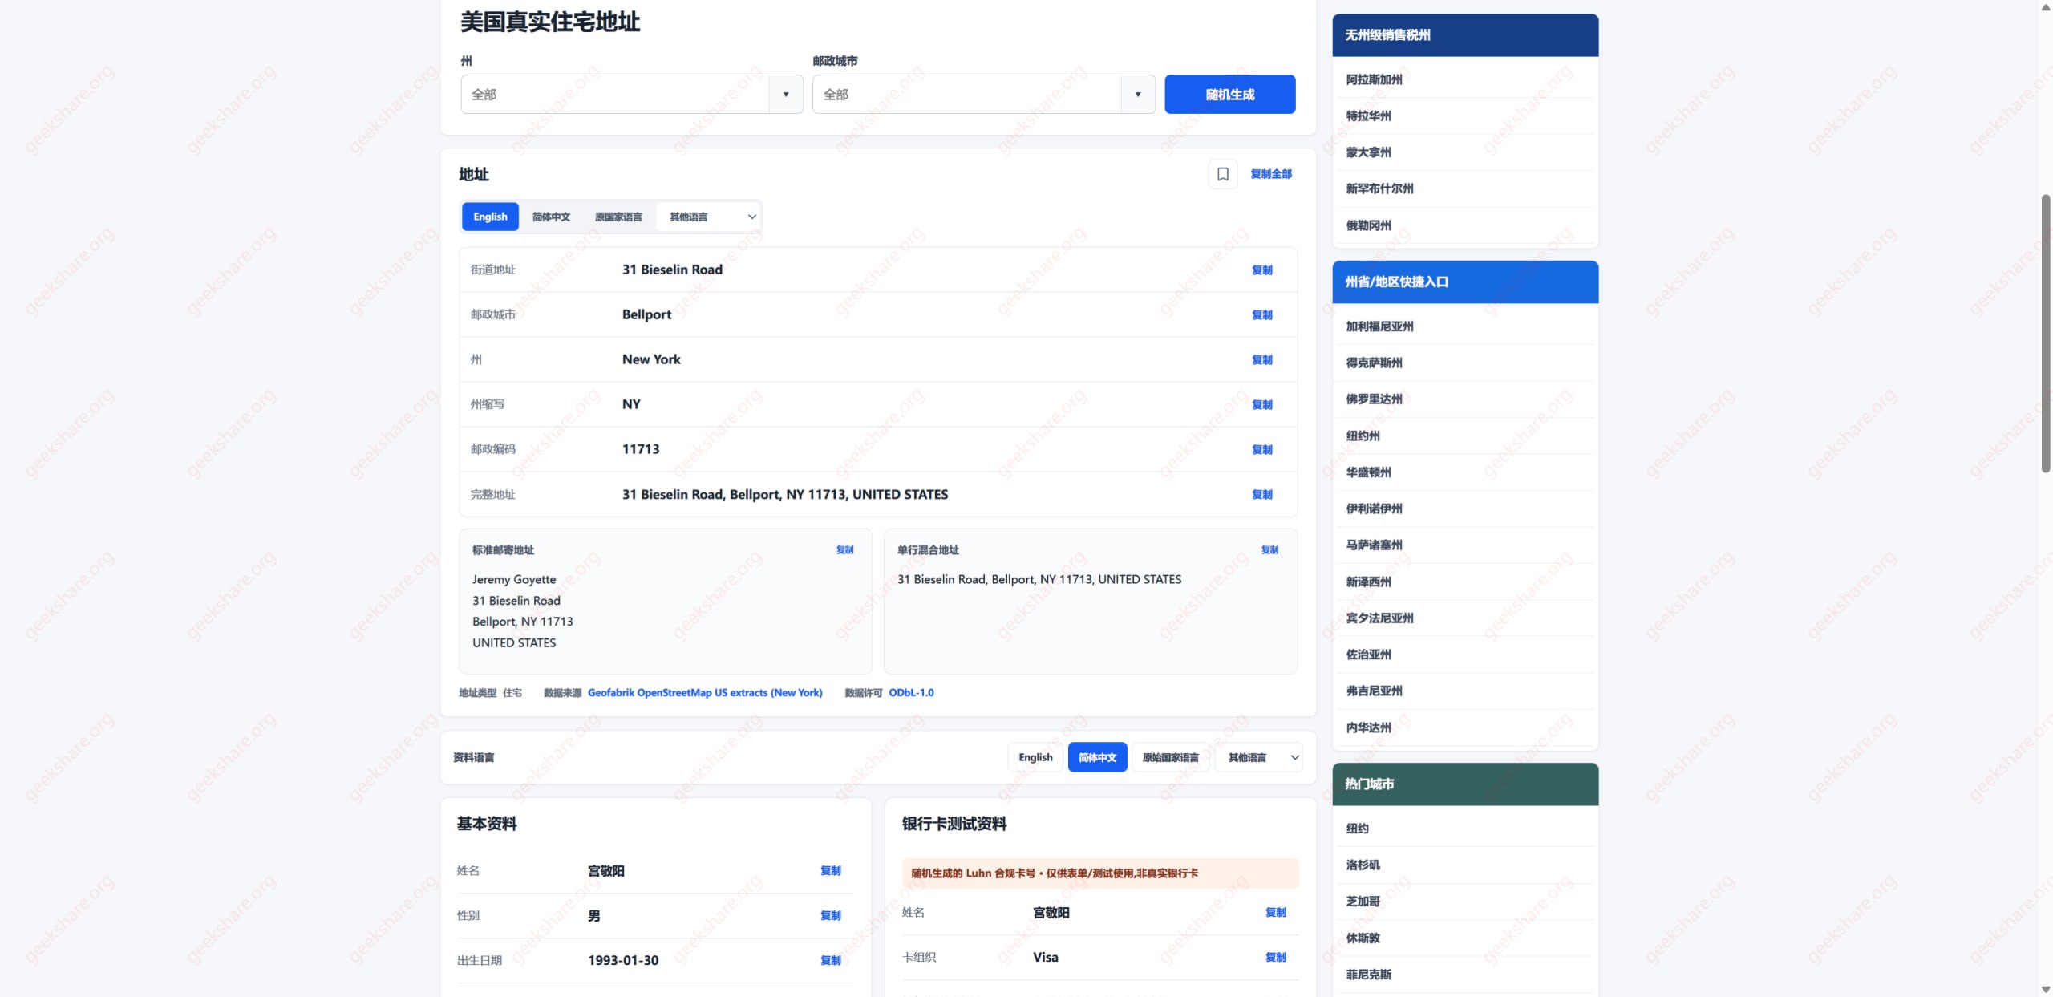2053x997 pixels.
Task: Open 马萨诸塞州 quick entry
Action: pos(1374,545)
